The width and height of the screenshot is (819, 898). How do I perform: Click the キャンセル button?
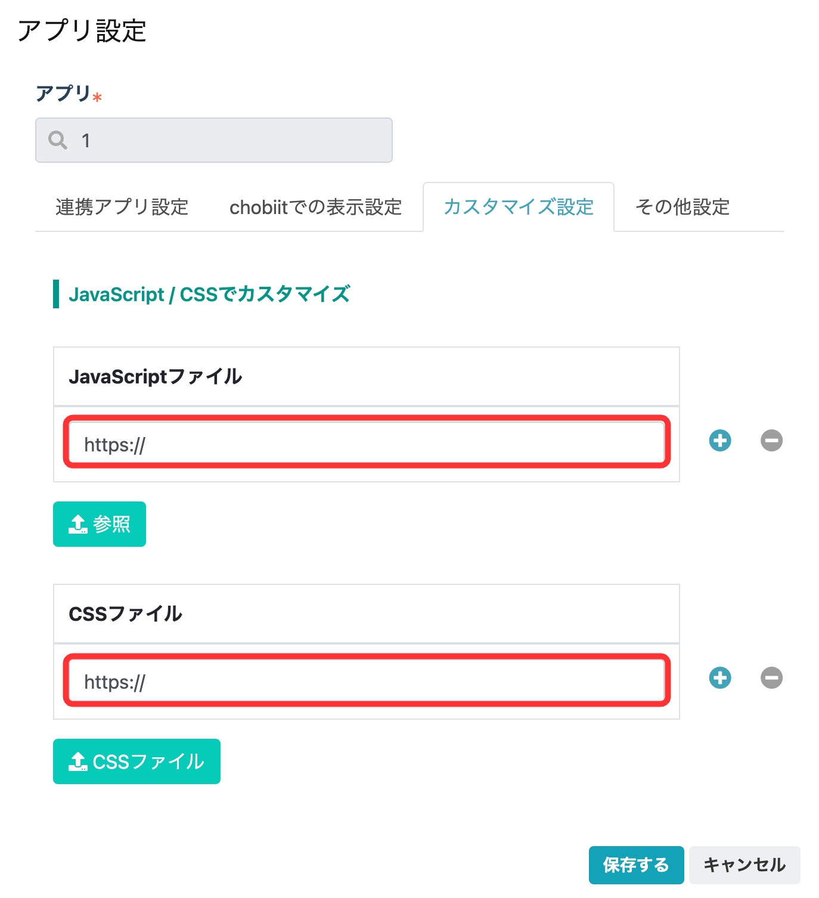[x=744, y=865]
